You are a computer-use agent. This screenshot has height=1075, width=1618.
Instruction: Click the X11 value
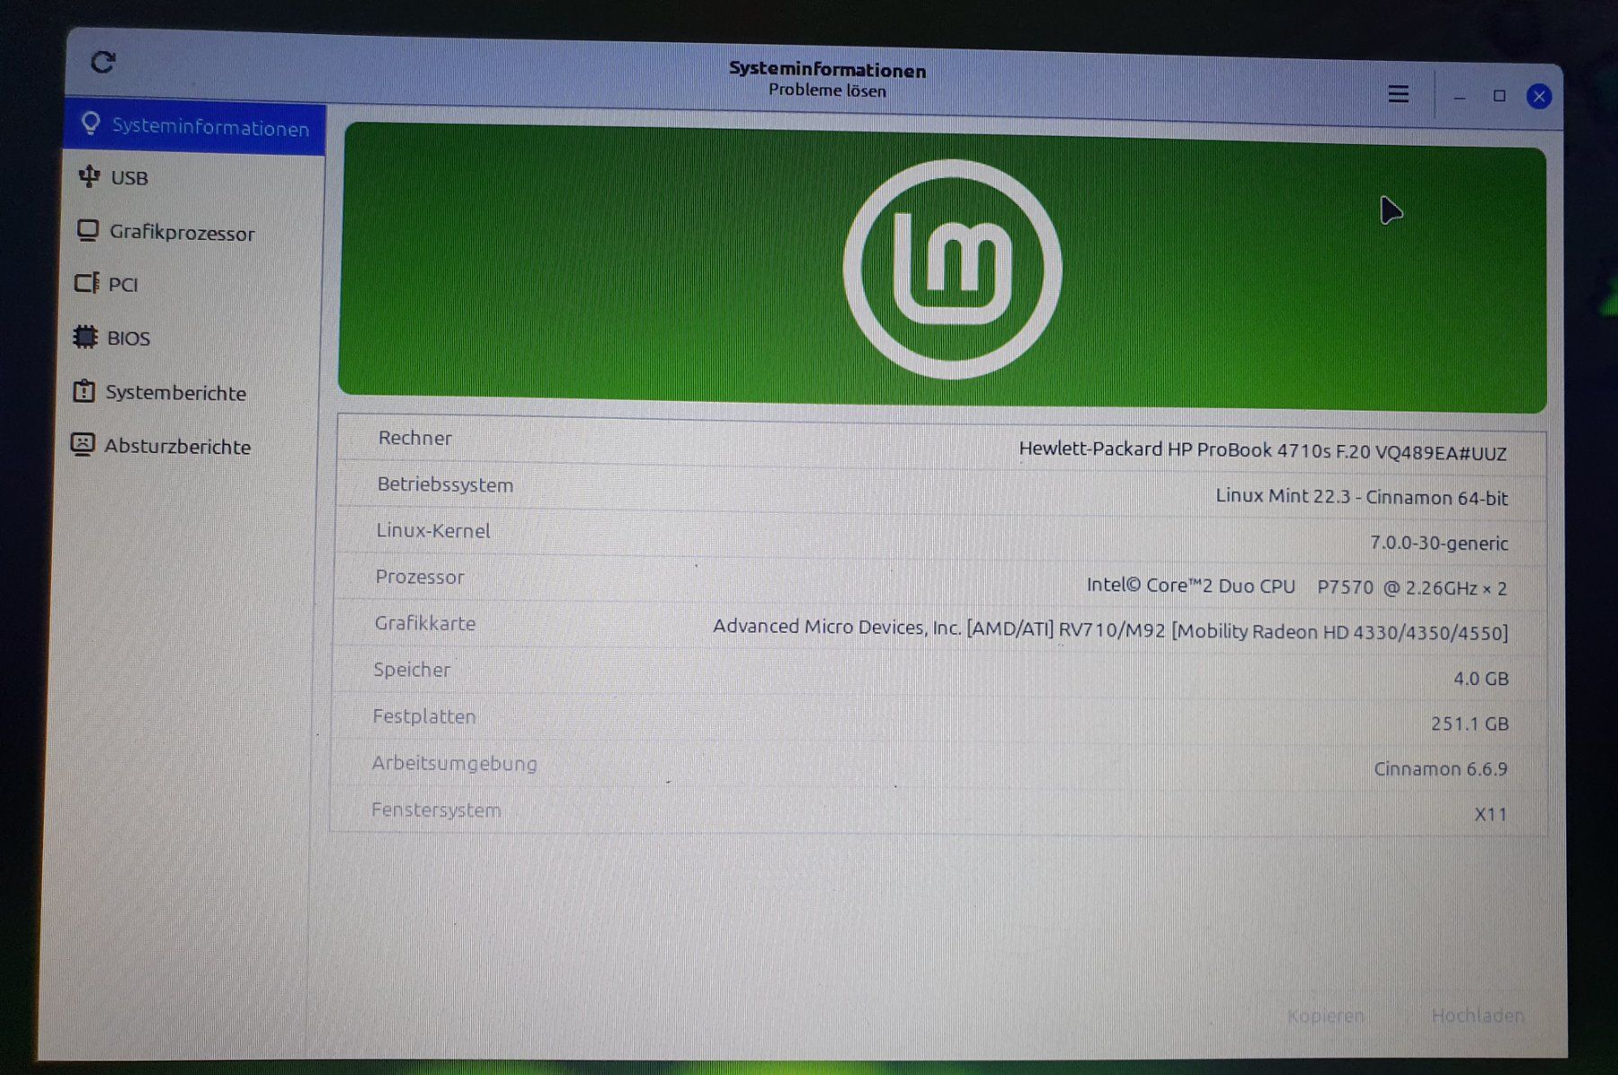point(1490,814)
